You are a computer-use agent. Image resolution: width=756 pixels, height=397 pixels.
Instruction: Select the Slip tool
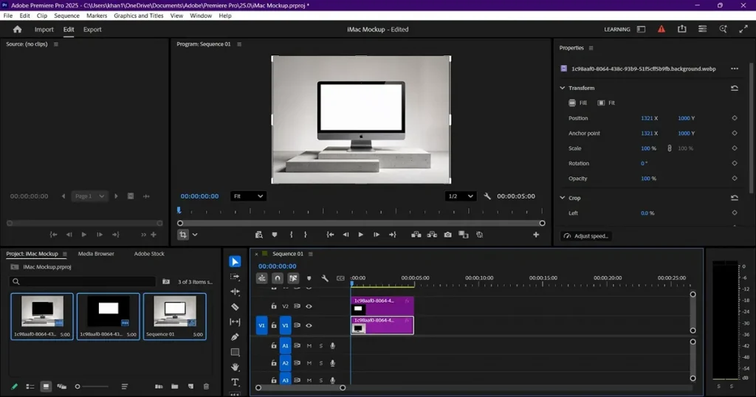coord(235,322)
